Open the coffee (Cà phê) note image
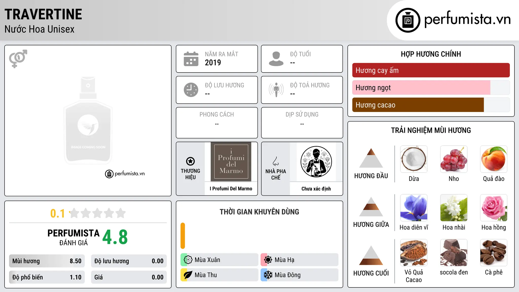 tap(494, 252)
